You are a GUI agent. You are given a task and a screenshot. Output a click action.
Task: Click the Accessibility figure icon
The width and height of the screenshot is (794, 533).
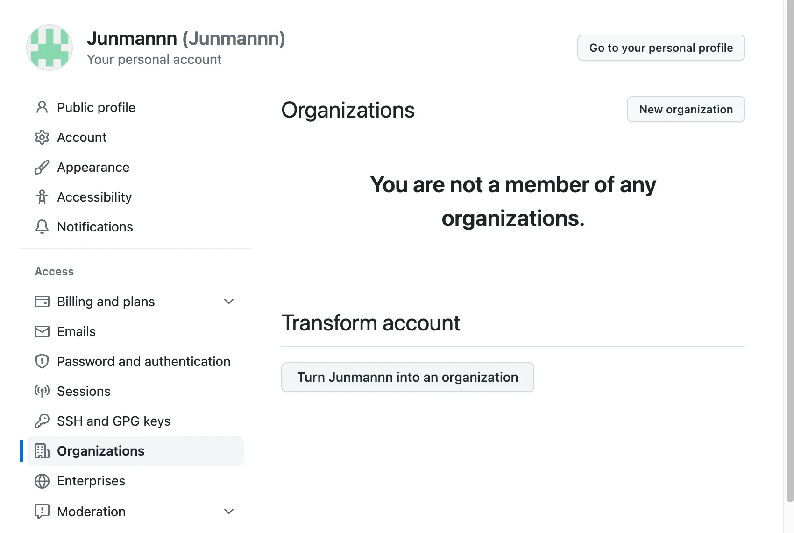pyautogui.click(x=42, y=197)
